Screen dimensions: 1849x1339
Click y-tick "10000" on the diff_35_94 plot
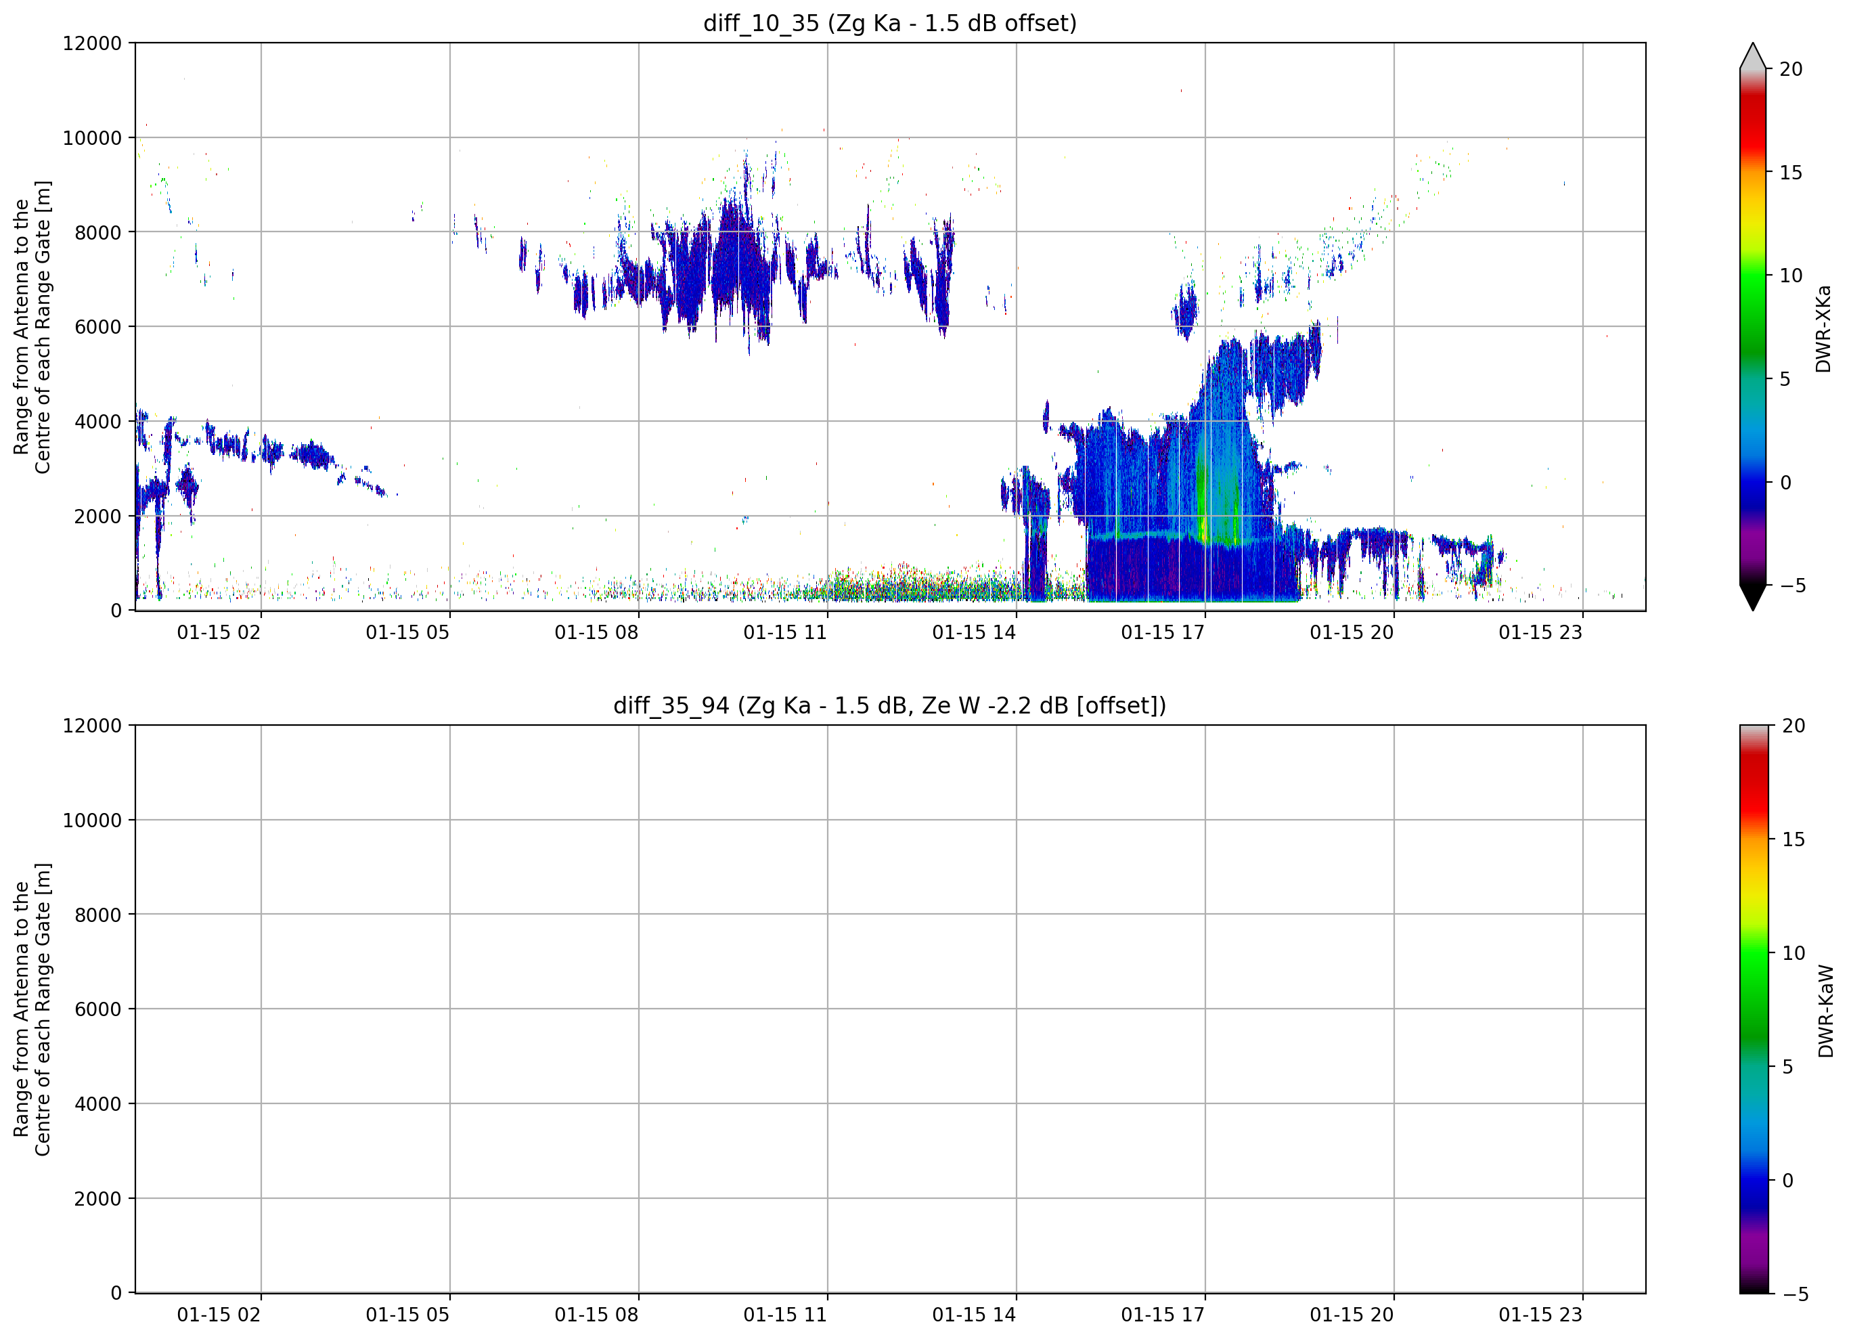tap(92, 820)
